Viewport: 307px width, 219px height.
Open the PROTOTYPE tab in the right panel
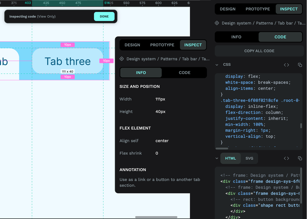tap(258, 9)
